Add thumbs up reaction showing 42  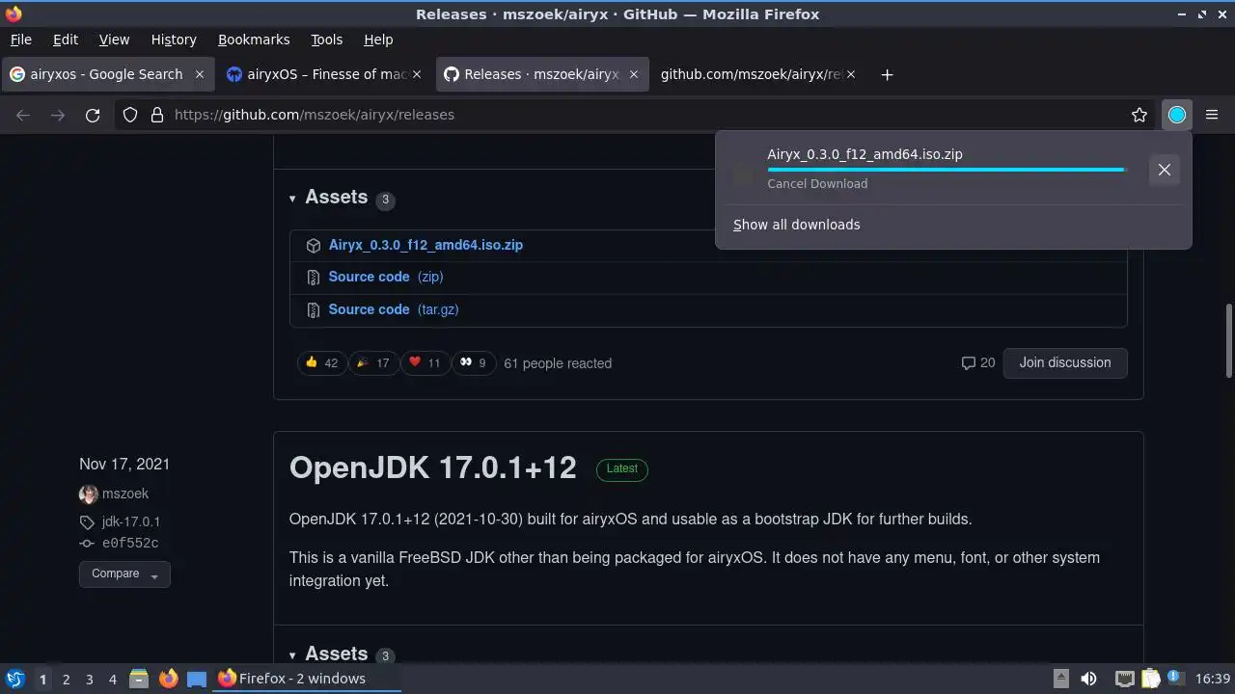click(x=321, y=363)
